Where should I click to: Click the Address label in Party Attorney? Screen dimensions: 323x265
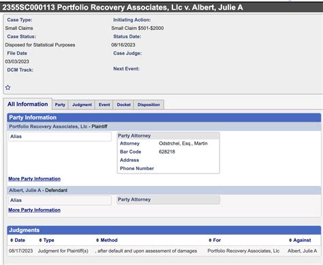pos(129,160)
